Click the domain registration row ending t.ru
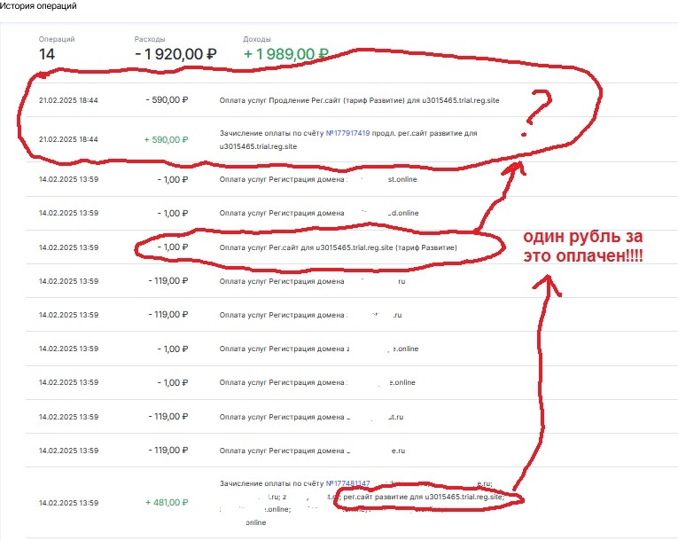 352,417
